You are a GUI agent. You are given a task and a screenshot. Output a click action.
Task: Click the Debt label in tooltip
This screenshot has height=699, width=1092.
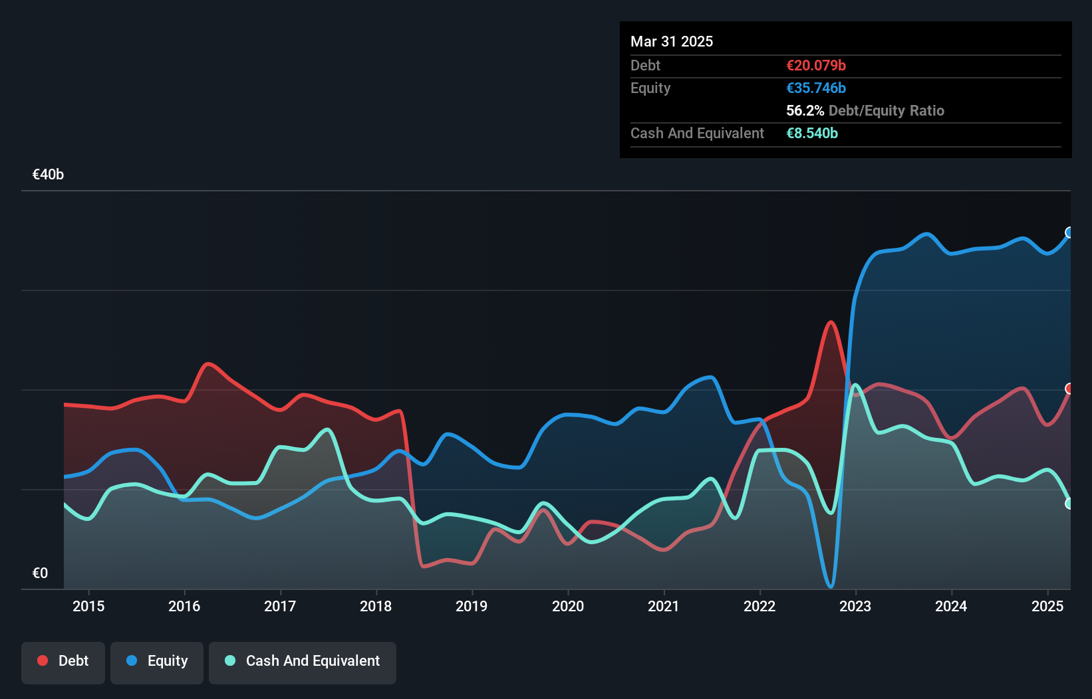coord(645,65)
